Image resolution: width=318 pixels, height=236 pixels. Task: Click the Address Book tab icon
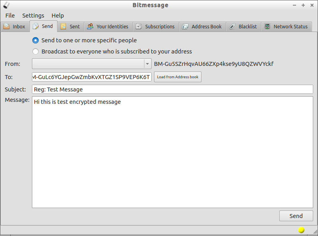click(x=185, y=26)
